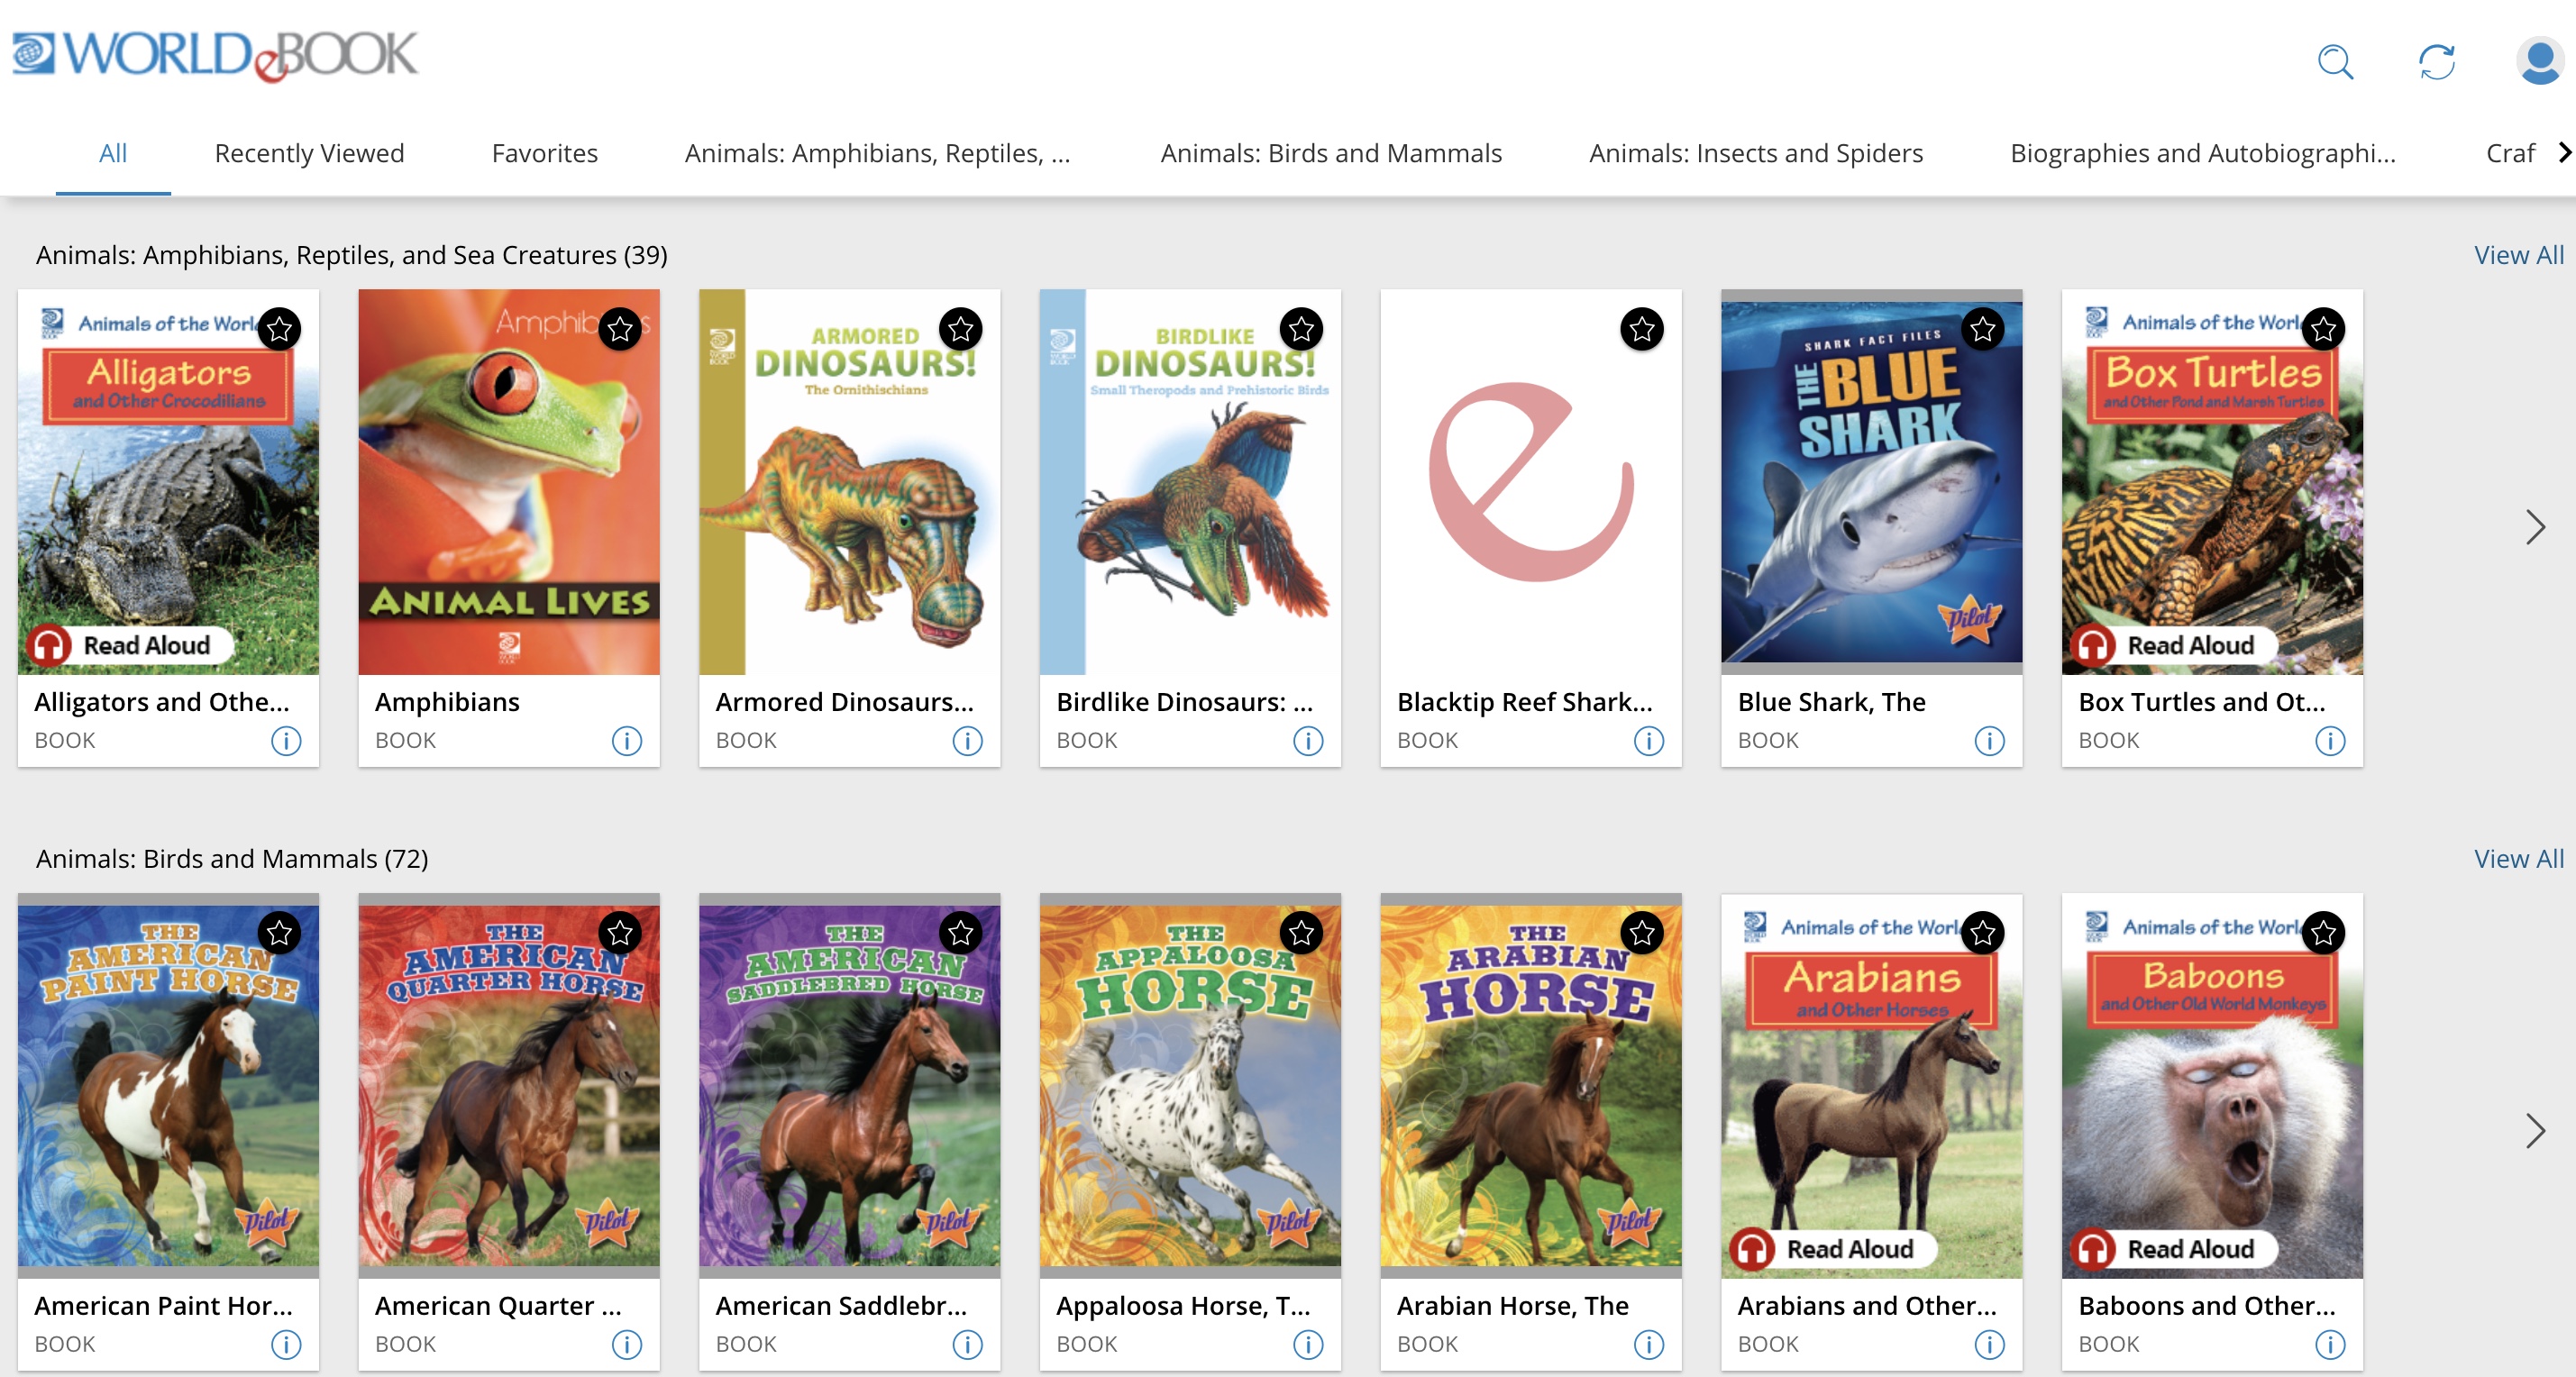
Task: Advance category tabs with right chevron
Action: tap(2563, 152)
